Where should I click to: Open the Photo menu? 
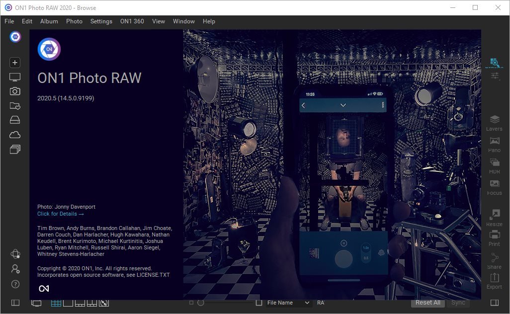(74, 21)
